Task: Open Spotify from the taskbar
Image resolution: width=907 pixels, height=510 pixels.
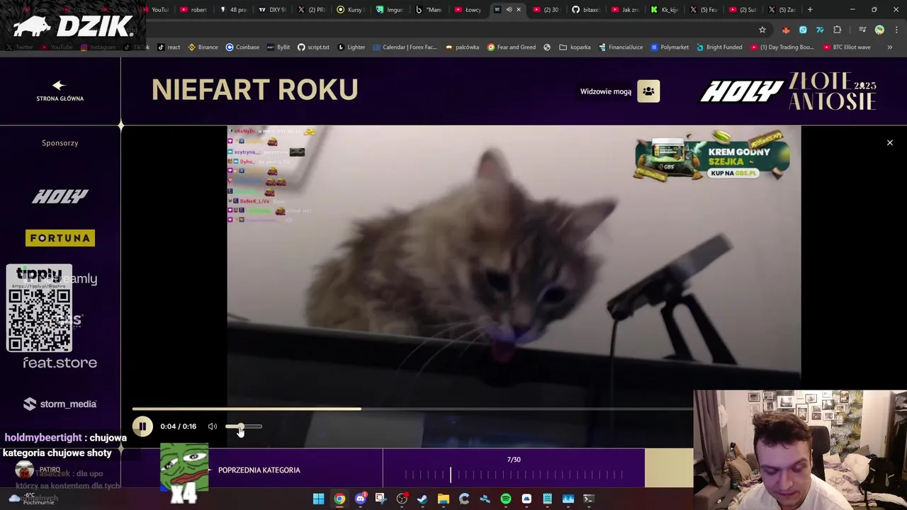Action: [x=505, y=499]
